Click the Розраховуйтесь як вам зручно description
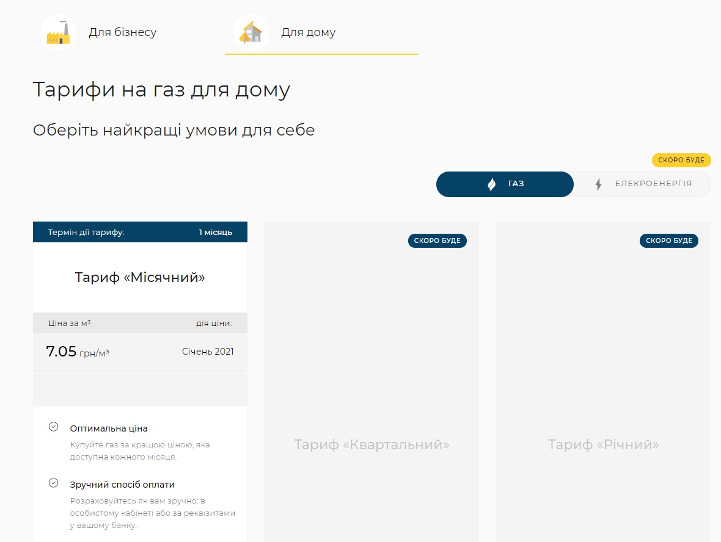This screenshot has height=542, width=721. tap(153, 513)
